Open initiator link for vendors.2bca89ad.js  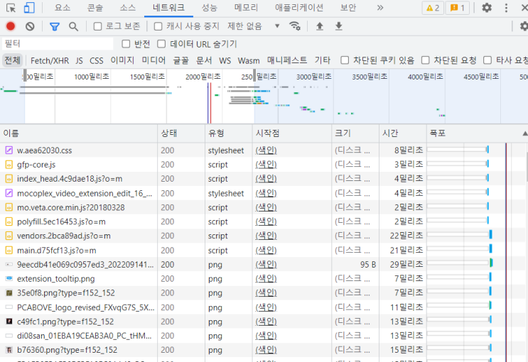tap(266, 236)
